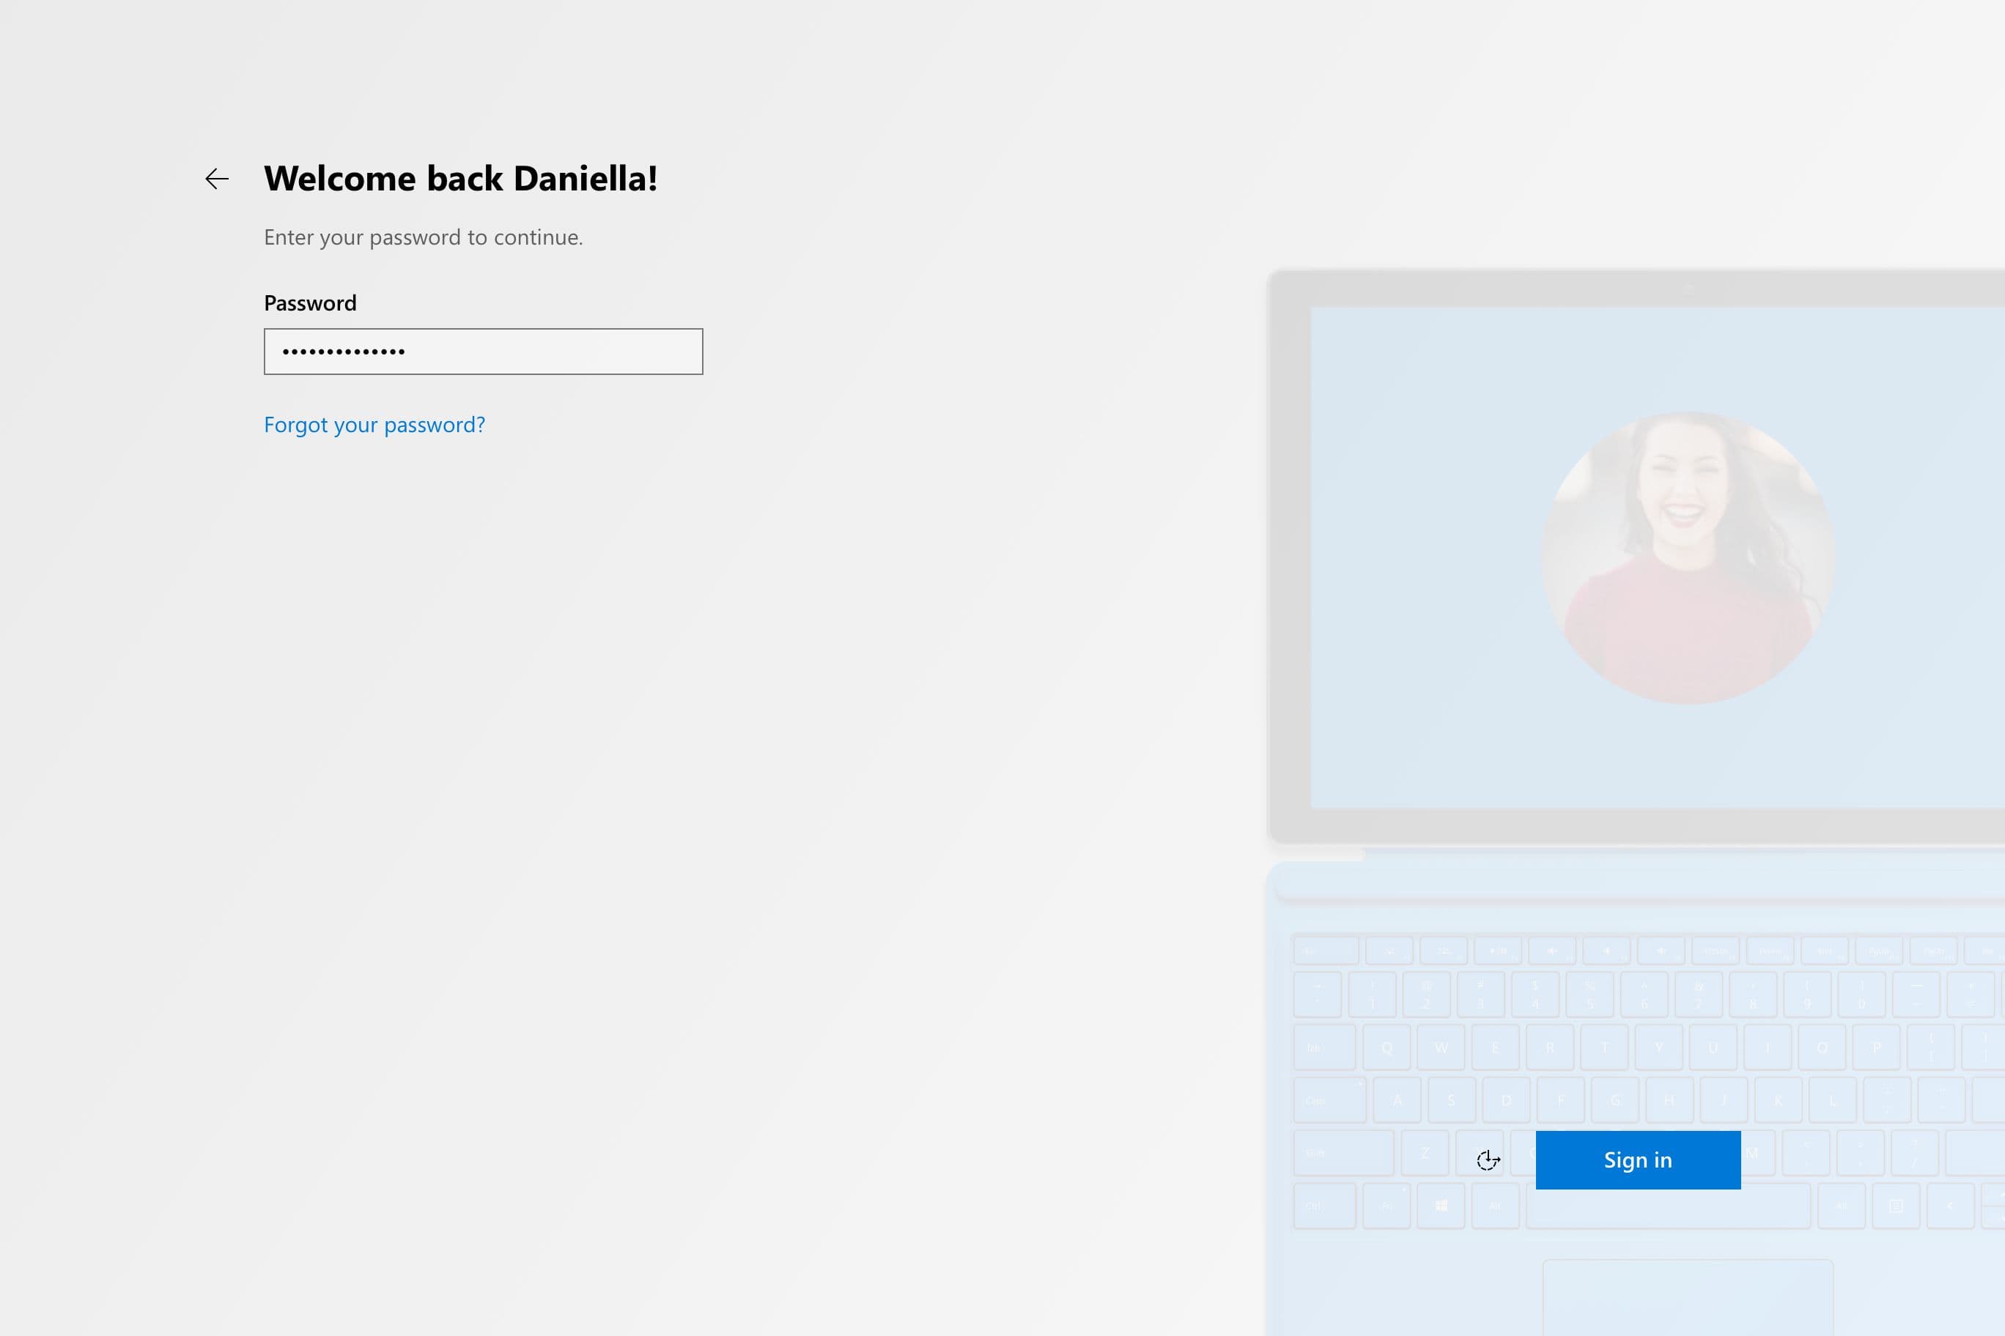Click the back arrow beside the welcome heading

coord(216,179)
